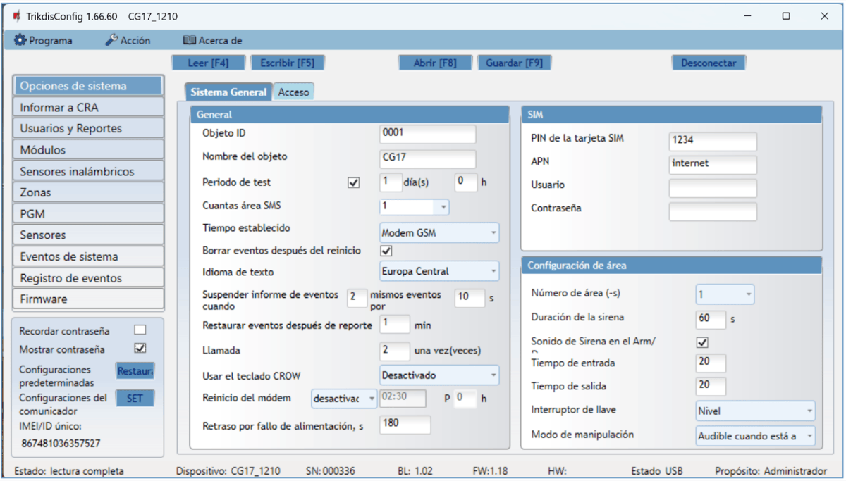Image resolution: width=846 pixels, height=481 pixels.
Task: Toggle Sonido de Sirena en el Arm checkbox
Action: coord(702,342)
